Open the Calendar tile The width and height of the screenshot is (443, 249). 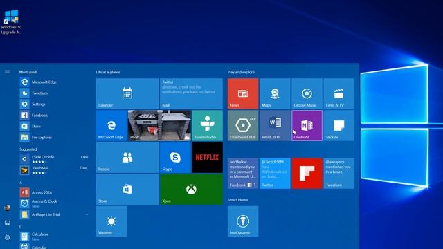pyautogui.click(x=127, y=93)
